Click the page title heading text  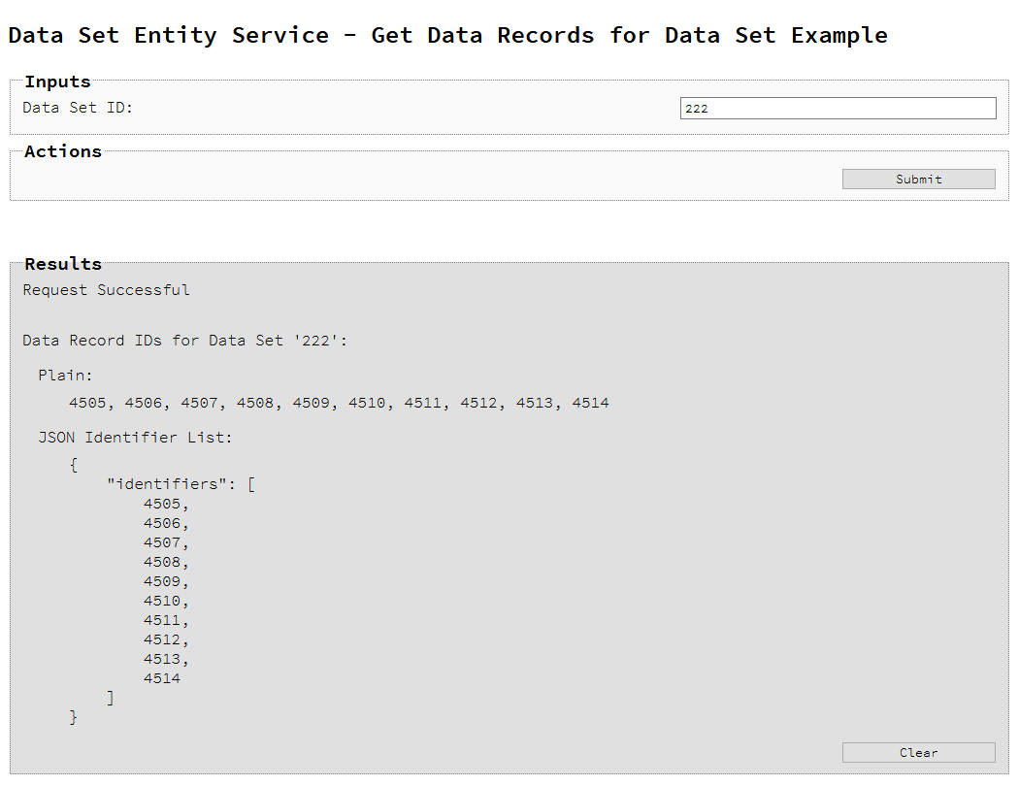[447, 36]
